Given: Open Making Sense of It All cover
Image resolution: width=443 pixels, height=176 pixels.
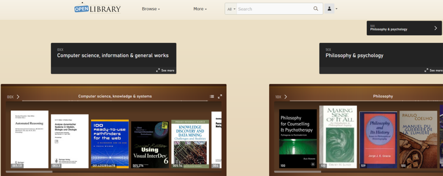Looking at the screenshot, I should 338,137.
